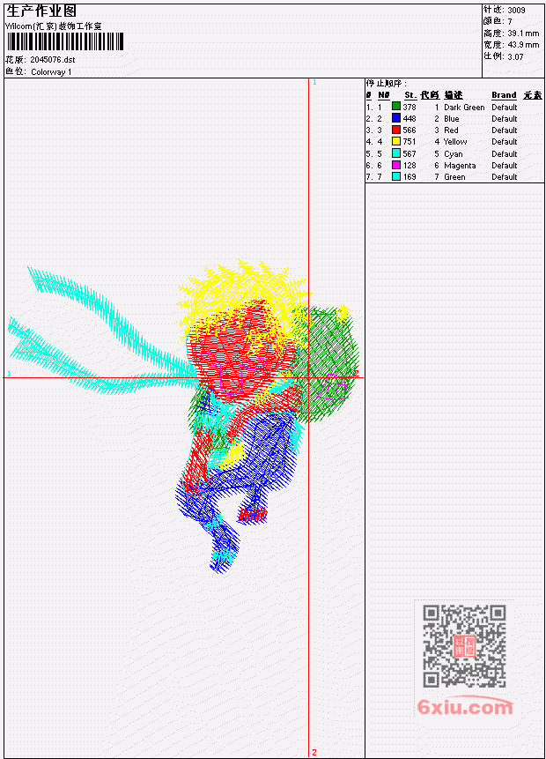546x759 pixels.
Task: Click 'Default' brand in the Dark Green row
Action: click(504, 108)
